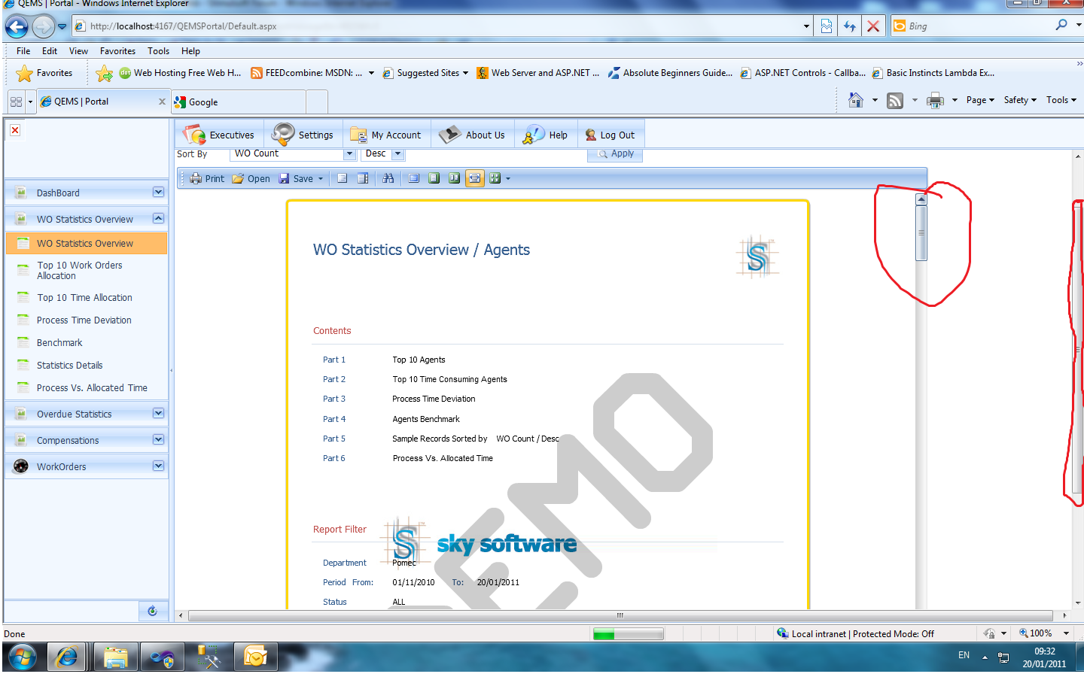This screenshot has width=1084, height=677.
Task: Open the portal Help item
Action: click(547, 135)
